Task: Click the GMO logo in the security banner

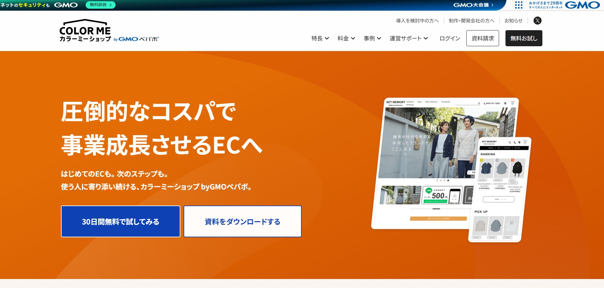Action: [66, 5]
